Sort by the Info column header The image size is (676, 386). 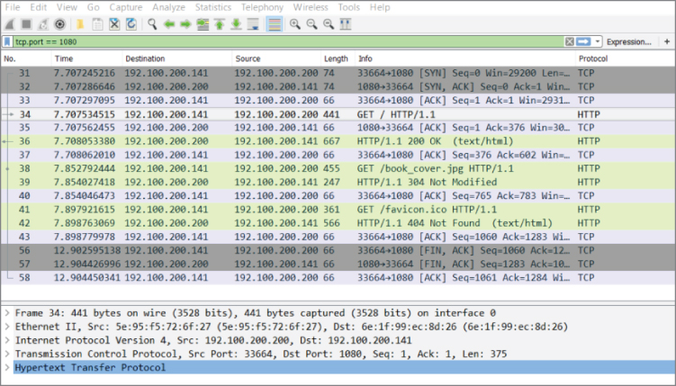465,58
